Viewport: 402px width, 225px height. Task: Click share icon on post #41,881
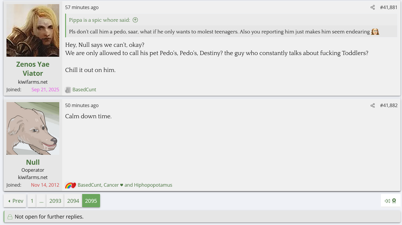coord(372,7)
